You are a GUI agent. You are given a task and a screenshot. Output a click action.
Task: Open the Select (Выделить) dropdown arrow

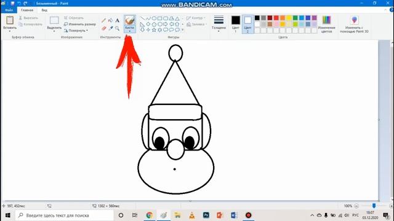54,31
